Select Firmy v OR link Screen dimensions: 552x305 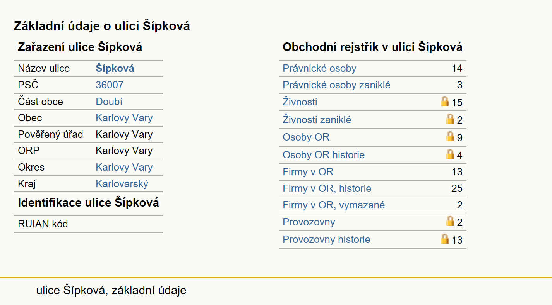point(308,172)
